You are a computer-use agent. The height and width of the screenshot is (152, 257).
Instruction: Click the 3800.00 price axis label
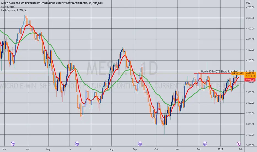pyautogui.click(x=250, y=103)
